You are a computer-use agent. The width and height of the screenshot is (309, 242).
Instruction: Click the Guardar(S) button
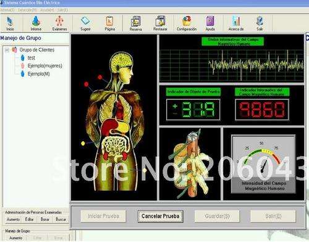[218, 216]
